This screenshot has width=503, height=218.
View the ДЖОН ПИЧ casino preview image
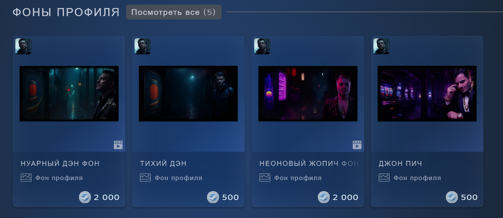pos(427,94)
